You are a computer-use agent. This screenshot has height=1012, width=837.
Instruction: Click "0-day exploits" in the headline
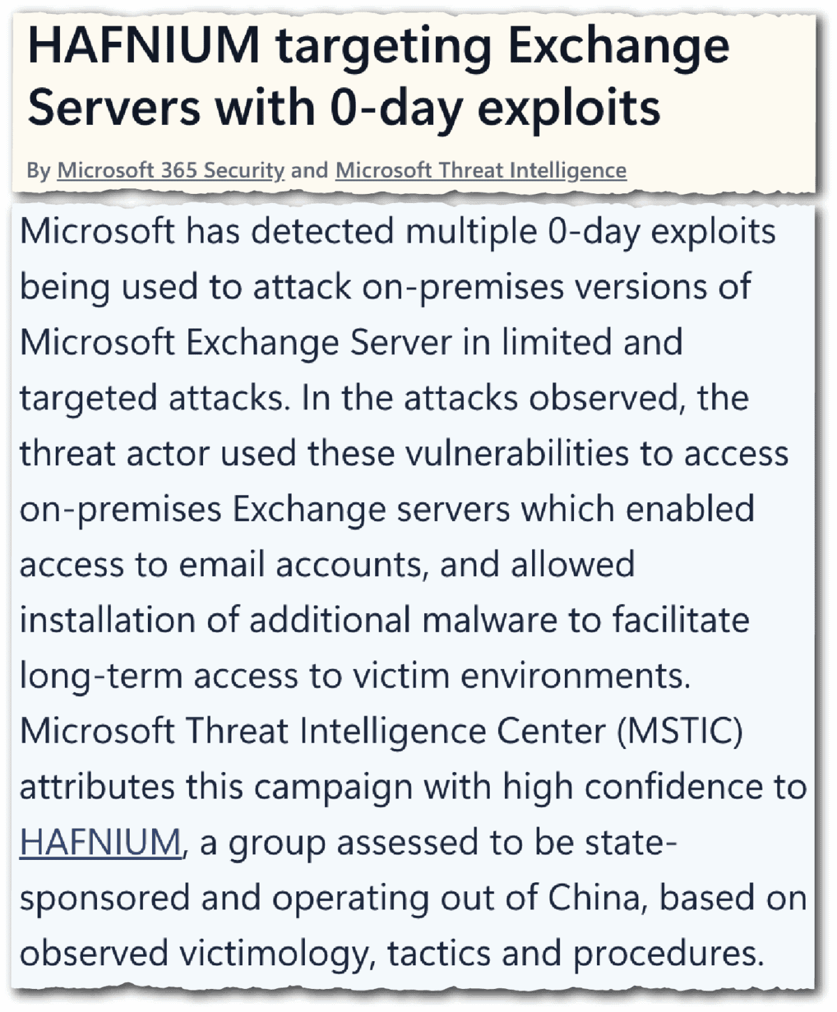[x=495, y=108]
